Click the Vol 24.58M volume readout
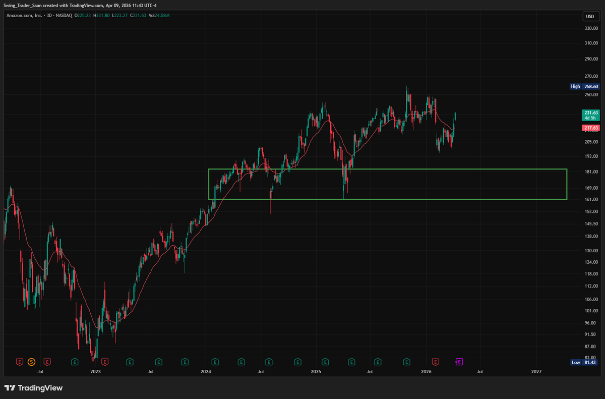This screenshot has height=399, width=605. click(159, 16)
